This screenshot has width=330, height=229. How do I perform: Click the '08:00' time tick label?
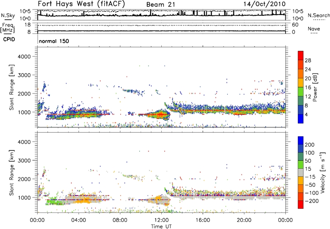[x=120, y=220]
